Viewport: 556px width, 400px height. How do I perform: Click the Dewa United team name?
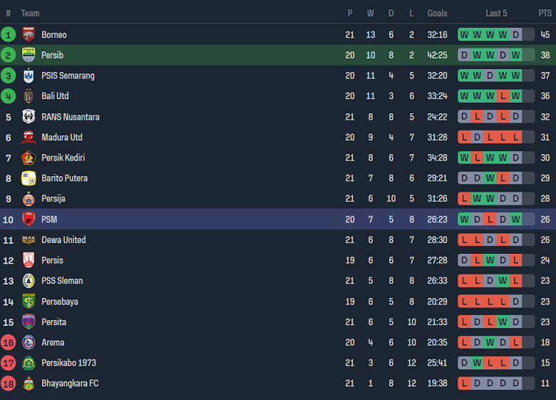(x=63, y=240)
